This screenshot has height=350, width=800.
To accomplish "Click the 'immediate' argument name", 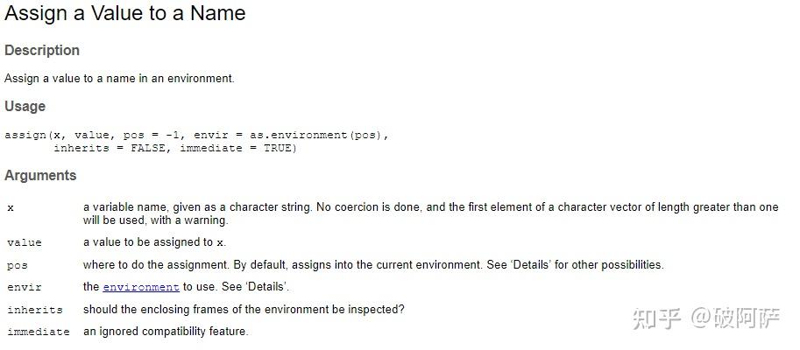I will coord(39,332).
